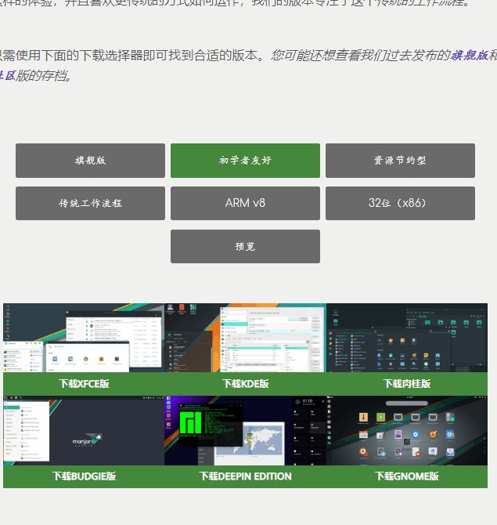Select the 32位 (x86) filter button
The width and height of the screenshot is (497, 525).
[400, 203]
